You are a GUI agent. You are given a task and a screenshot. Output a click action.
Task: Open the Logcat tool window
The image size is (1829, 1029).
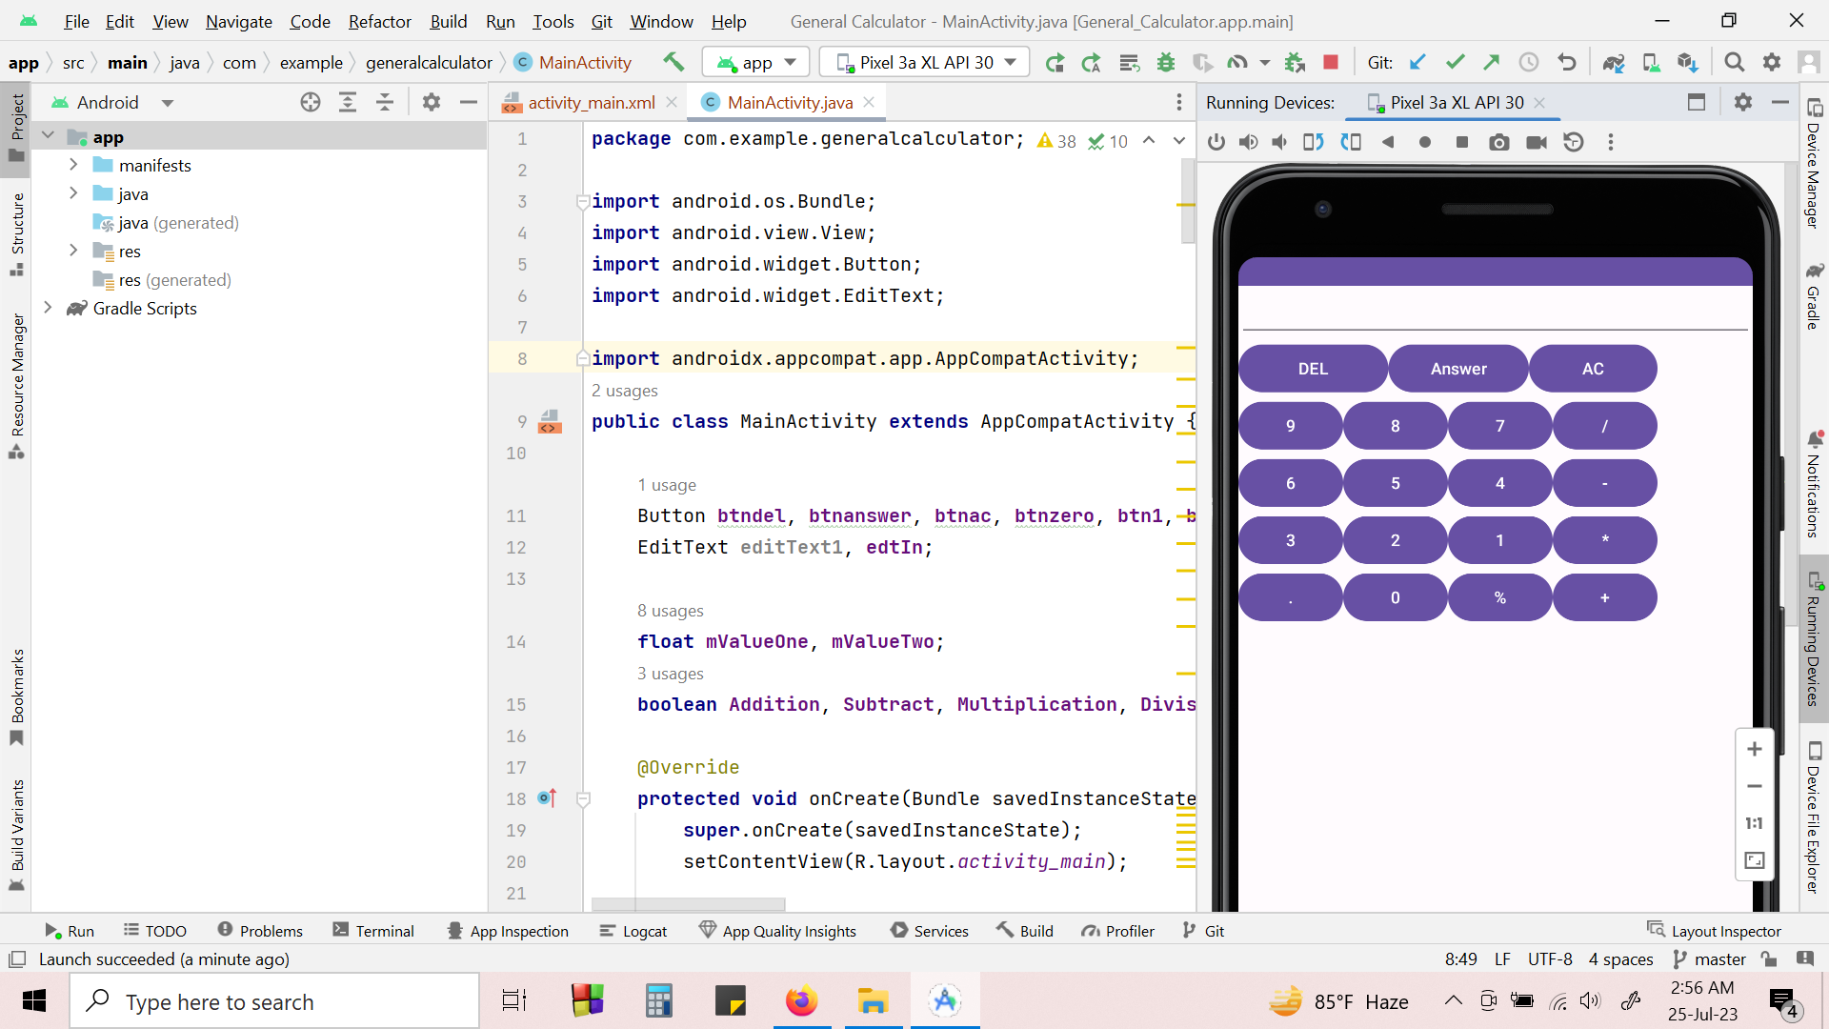[633, 931]
